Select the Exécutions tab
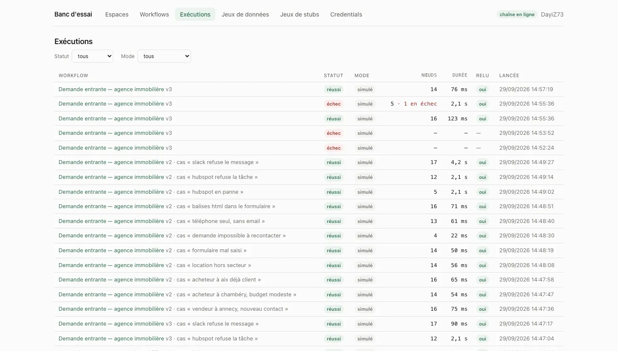The height and width of the screenshot is (351, 618). (x=195, y=14)
